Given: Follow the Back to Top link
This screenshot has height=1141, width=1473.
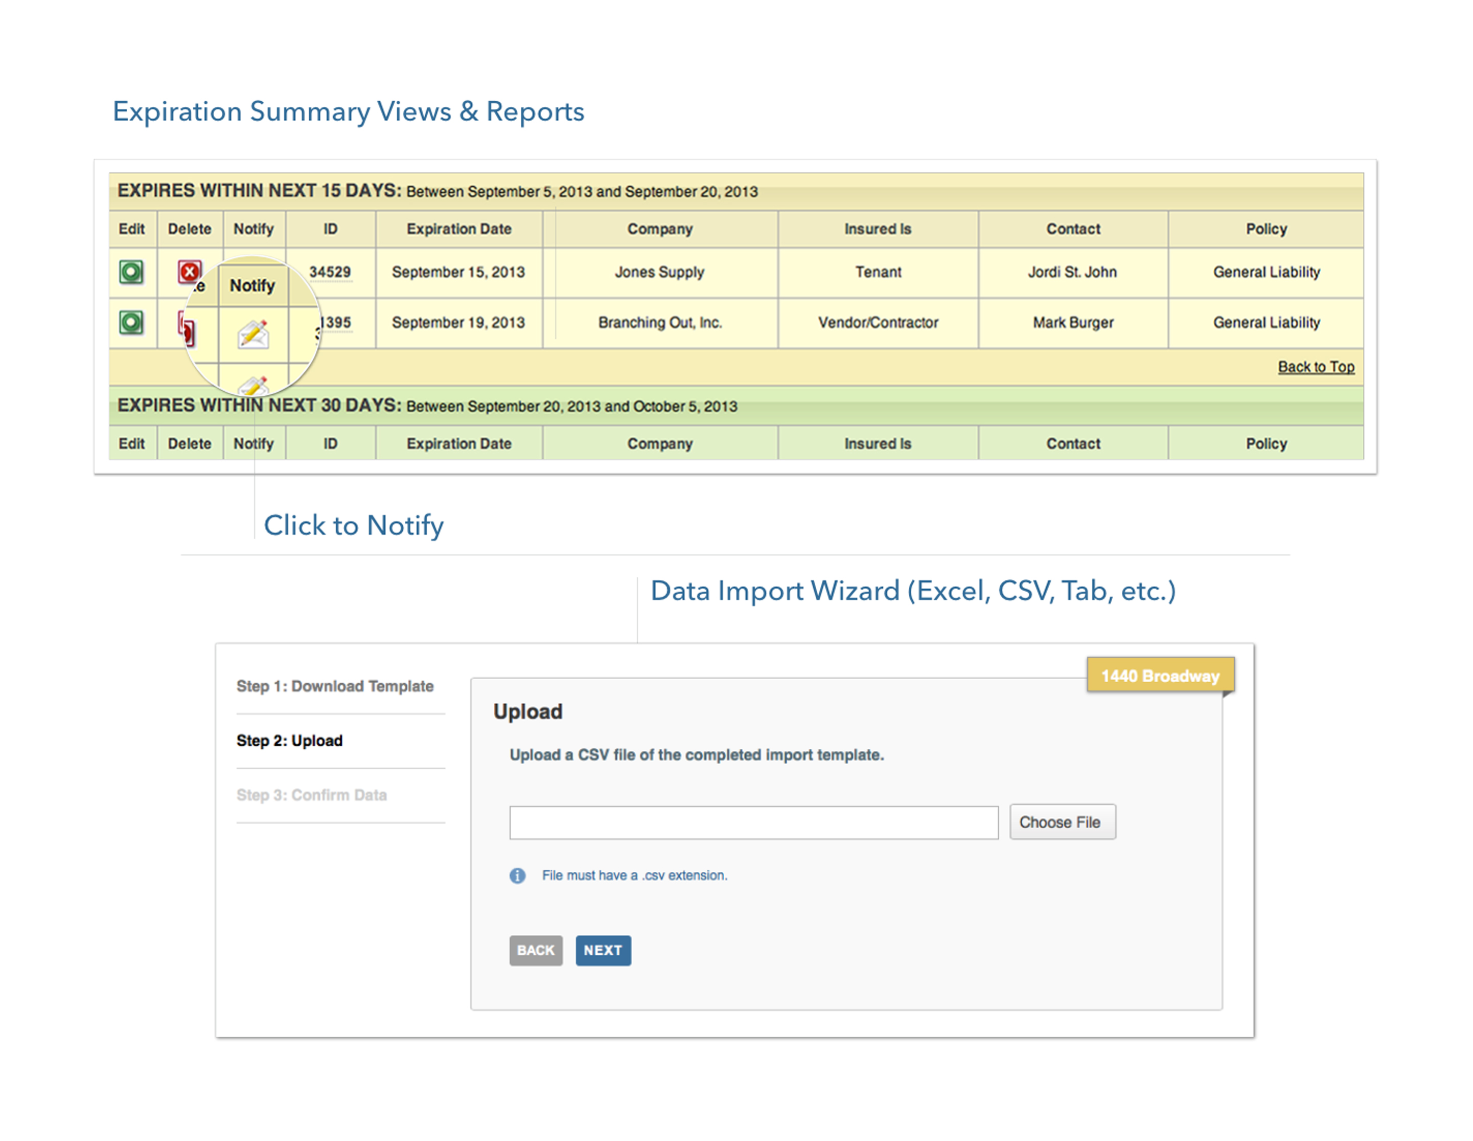Looking at the screenshot, I should tap(1315, 367).
